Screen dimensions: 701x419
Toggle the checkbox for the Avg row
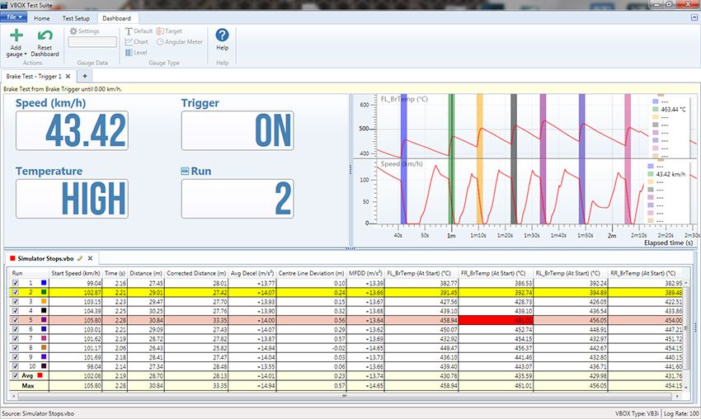point(16,375)
